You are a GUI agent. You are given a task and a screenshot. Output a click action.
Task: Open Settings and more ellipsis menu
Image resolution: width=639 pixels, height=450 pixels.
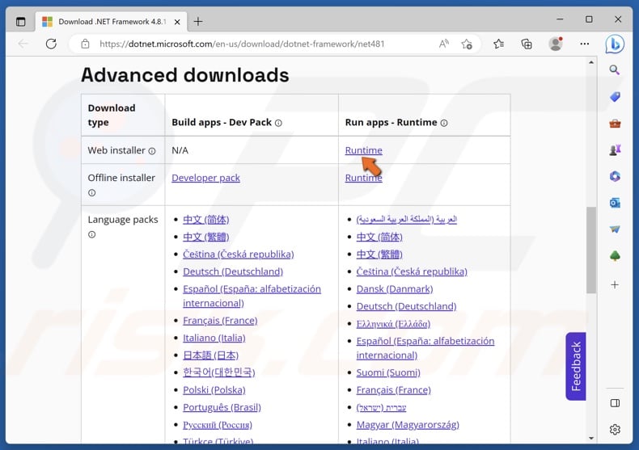tap(584, 44)
